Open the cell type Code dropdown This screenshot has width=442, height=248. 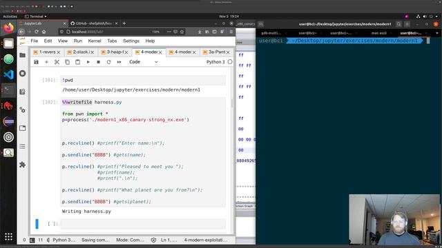pos(144,62)
